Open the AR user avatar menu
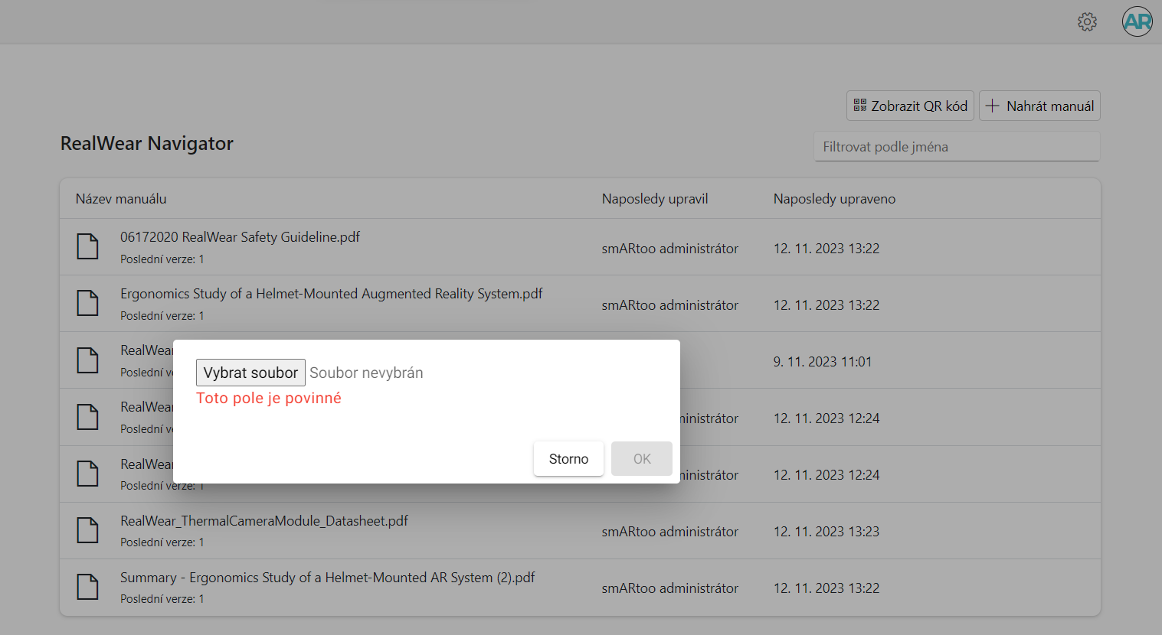 [1137, 21]
